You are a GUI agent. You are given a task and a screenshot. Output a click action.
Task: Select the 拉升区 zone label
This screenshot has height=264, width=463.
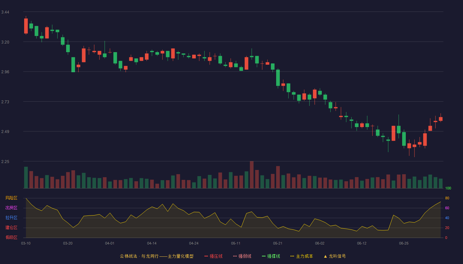click(11, 218)
